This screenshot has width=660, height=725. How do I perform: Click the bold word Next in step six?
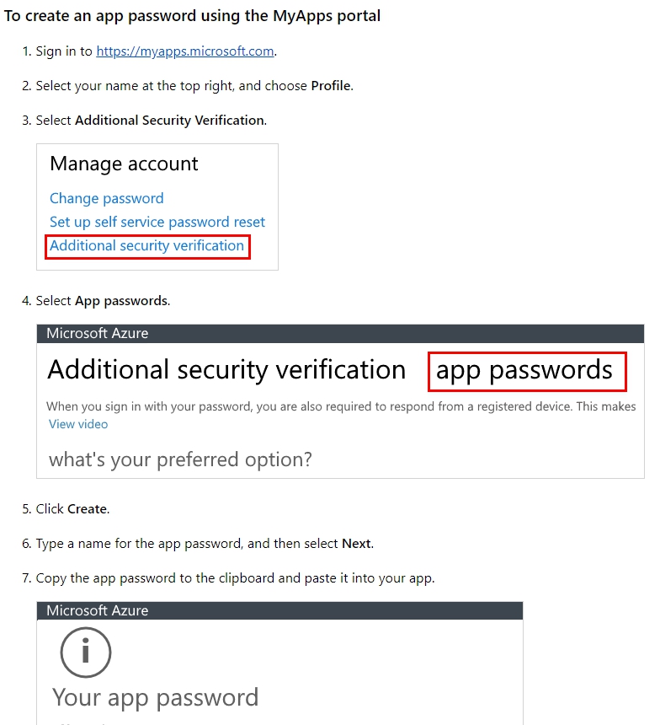356,544
